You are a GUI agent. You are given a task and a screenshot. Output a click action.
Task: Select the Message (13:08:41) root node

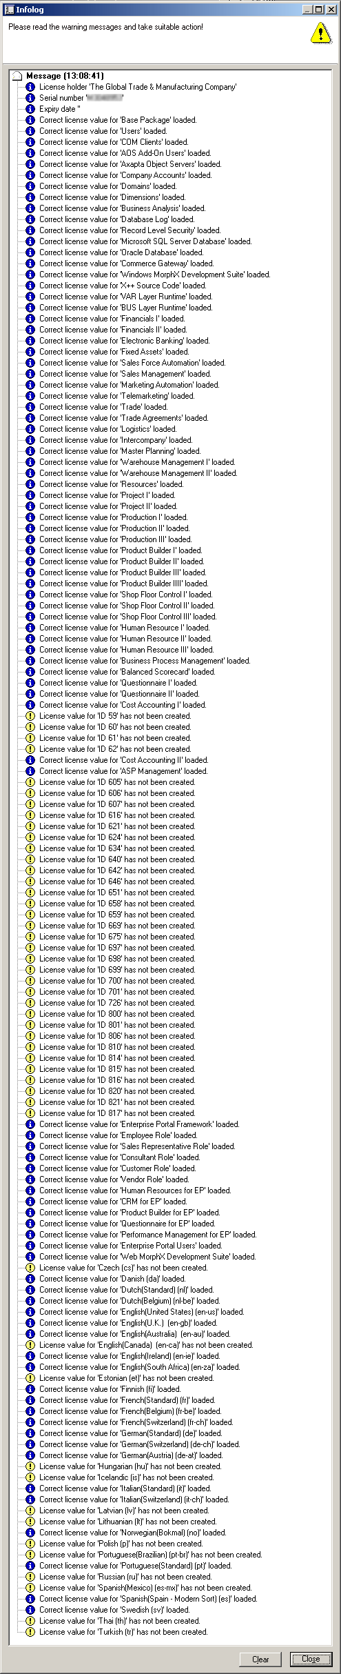point(65,76)
